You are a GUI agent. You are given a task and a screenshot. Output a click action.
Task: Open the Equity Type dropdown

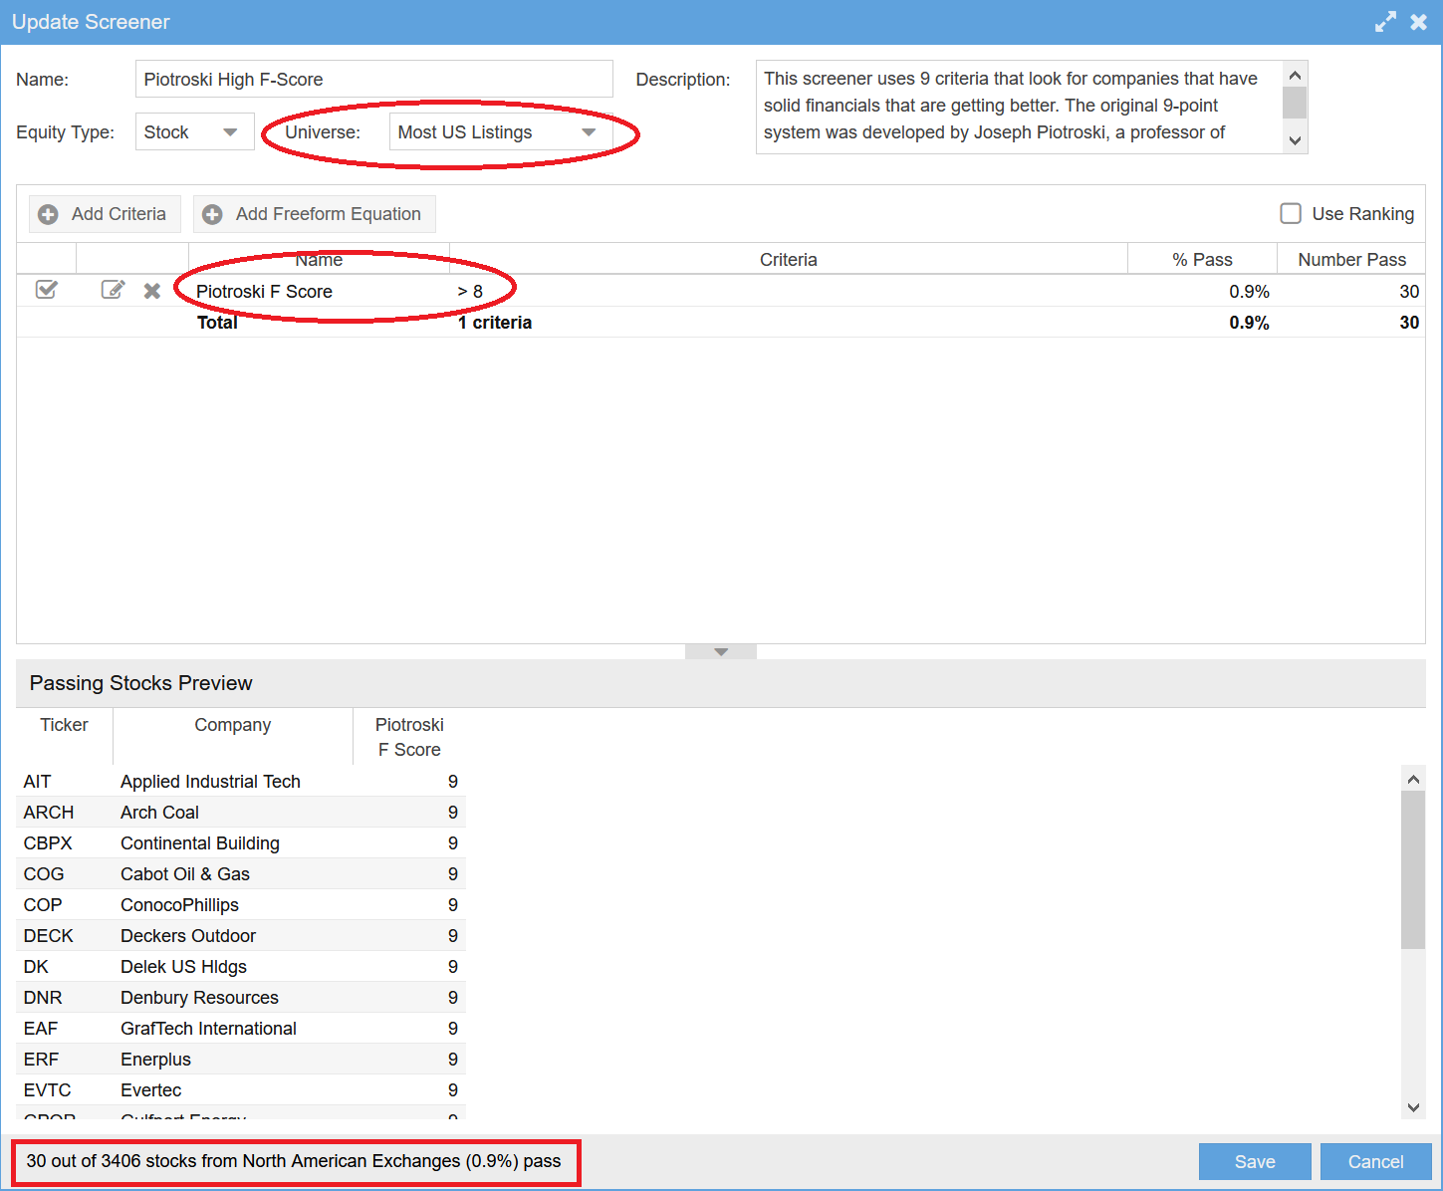(194, 132)
